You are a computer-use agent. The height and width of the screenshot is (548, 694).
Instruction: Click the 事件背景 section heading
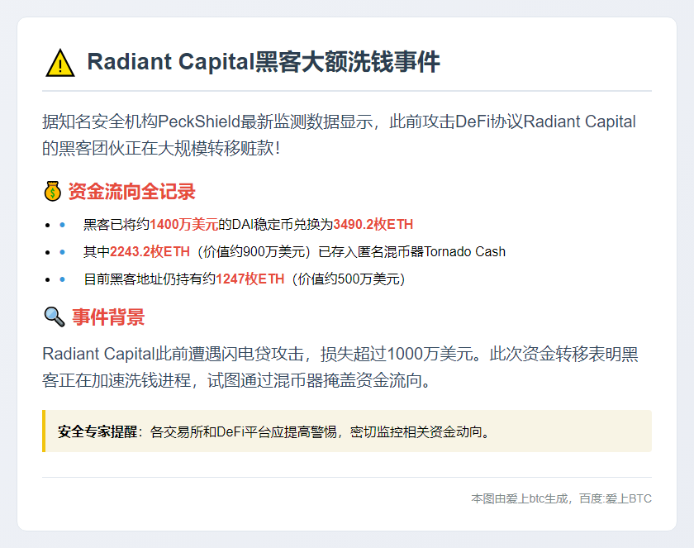(108, 317)
